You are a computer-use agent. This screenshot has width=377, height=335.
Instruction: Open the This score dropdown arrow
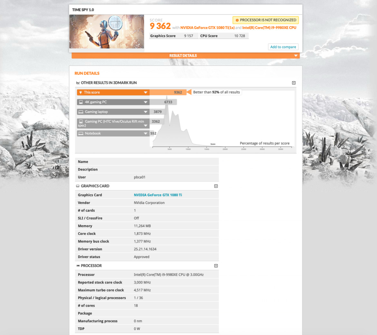[145, 93]
